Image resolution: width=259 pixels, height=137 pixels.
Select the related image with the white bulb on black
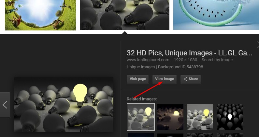[x=230, y=117]
